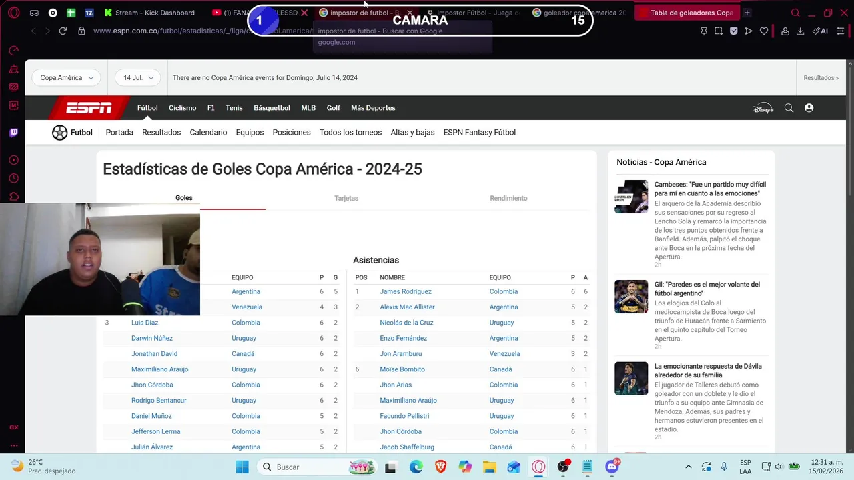Viewport: 854px width, 480px height.
Task: Open Easy Setup menu in browser toolbar
Action: [x=840, y=31]
